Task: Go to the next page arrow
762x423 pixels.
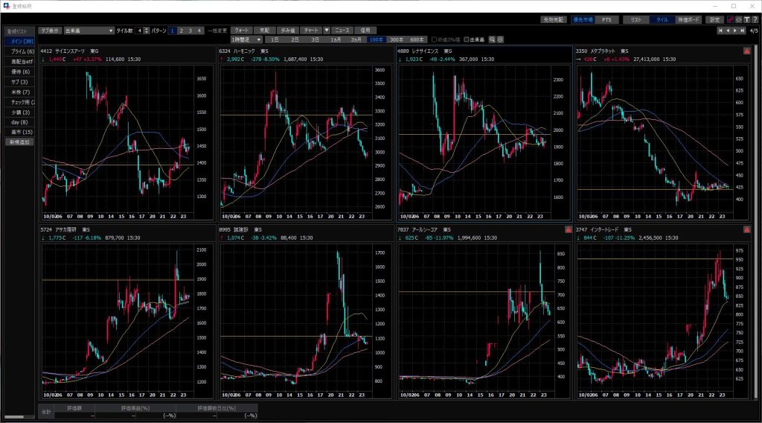Action: click(x=735, y=31)
